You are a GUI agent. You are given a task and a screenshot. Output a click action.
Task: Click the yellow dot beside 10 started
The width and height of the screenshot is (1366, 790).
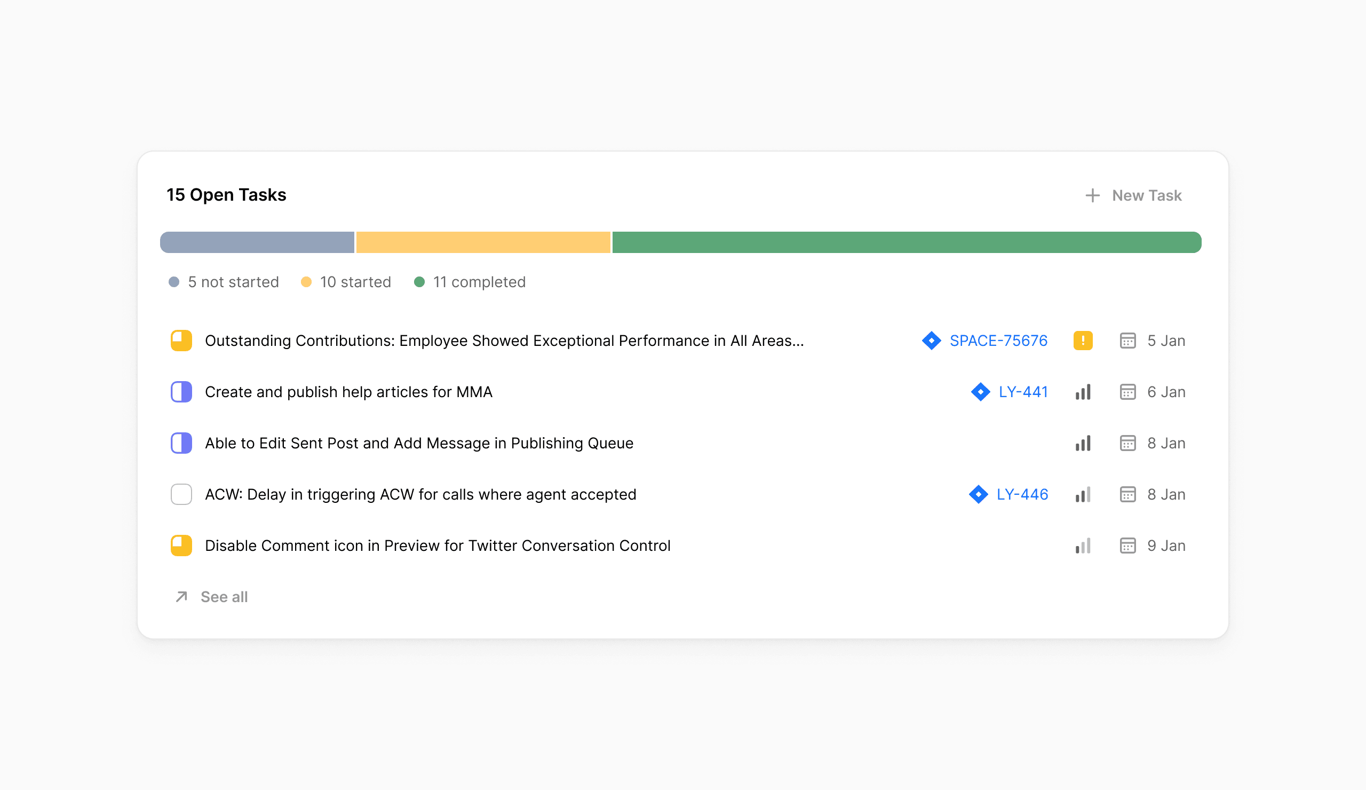(x=306, y=282)
